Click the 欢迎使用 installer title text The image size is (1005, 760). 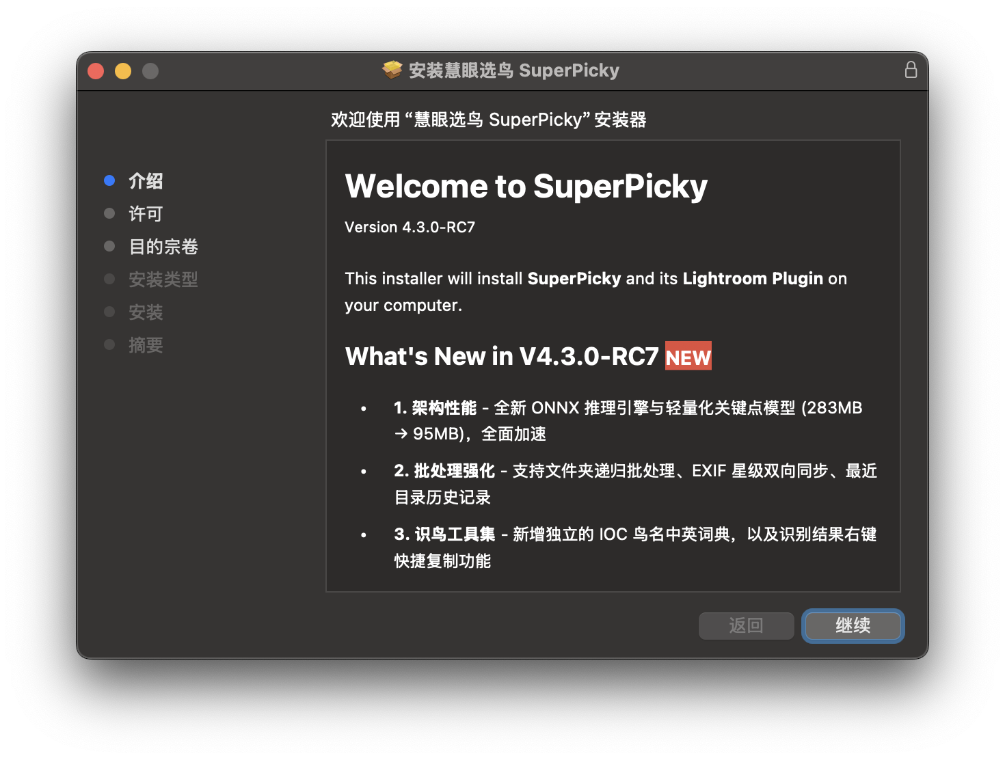pyautogui.click(x=489, y=120)
